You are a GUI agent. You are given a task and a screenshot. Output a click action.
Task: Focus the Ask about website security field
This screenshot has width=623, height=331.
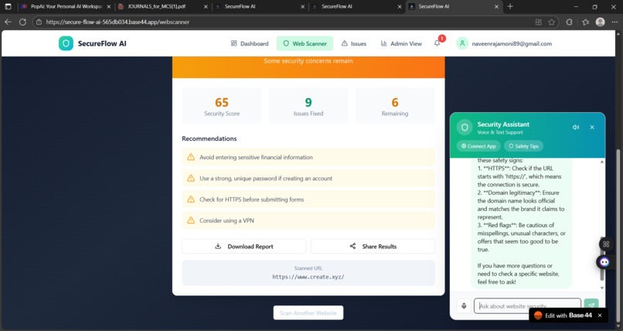pyautogui.click(x=527, y=306)
